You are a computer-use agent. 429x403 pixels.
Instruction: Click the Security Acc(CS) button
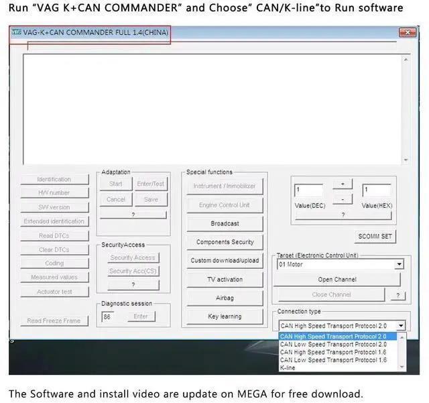(x=133, y=271)
